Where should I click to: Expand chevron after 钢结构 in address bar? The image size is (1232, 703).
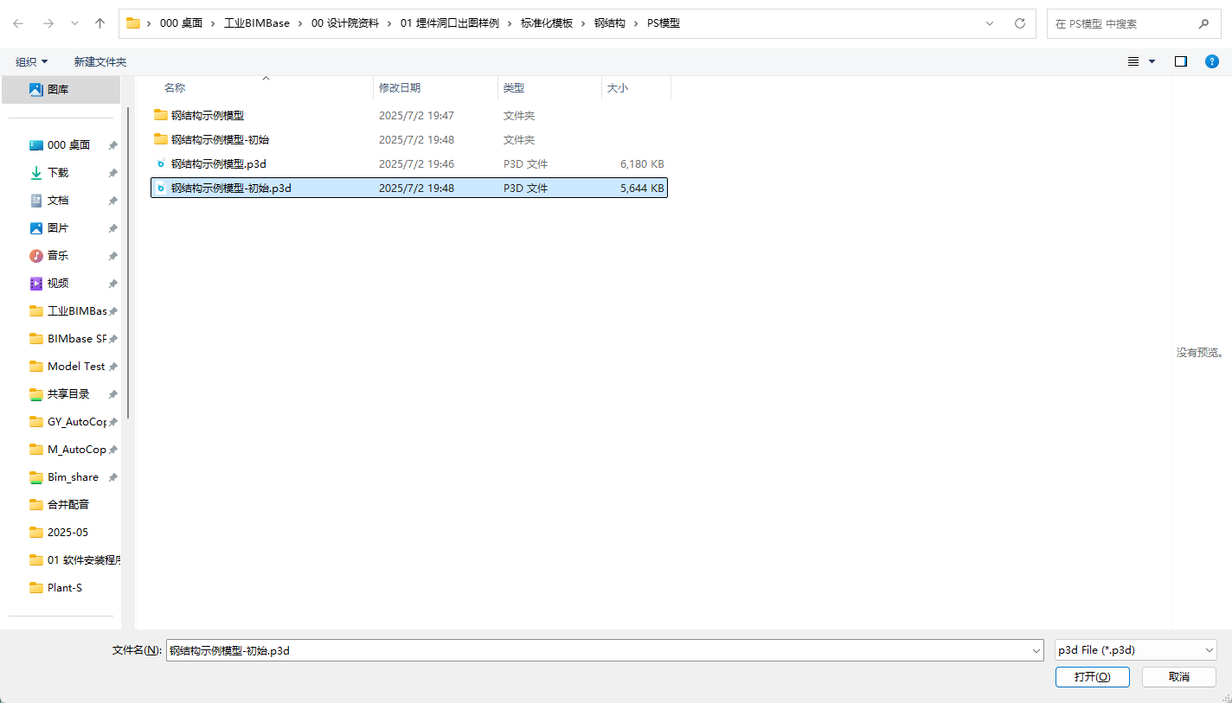coord(636,23)
